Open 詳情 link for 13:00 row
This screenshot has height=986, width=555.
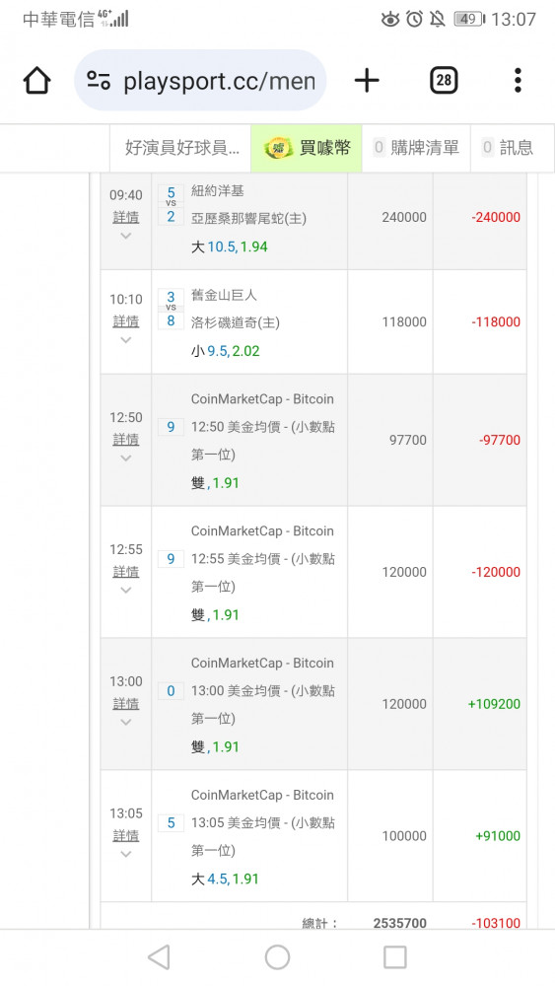(x=126, y=704)
